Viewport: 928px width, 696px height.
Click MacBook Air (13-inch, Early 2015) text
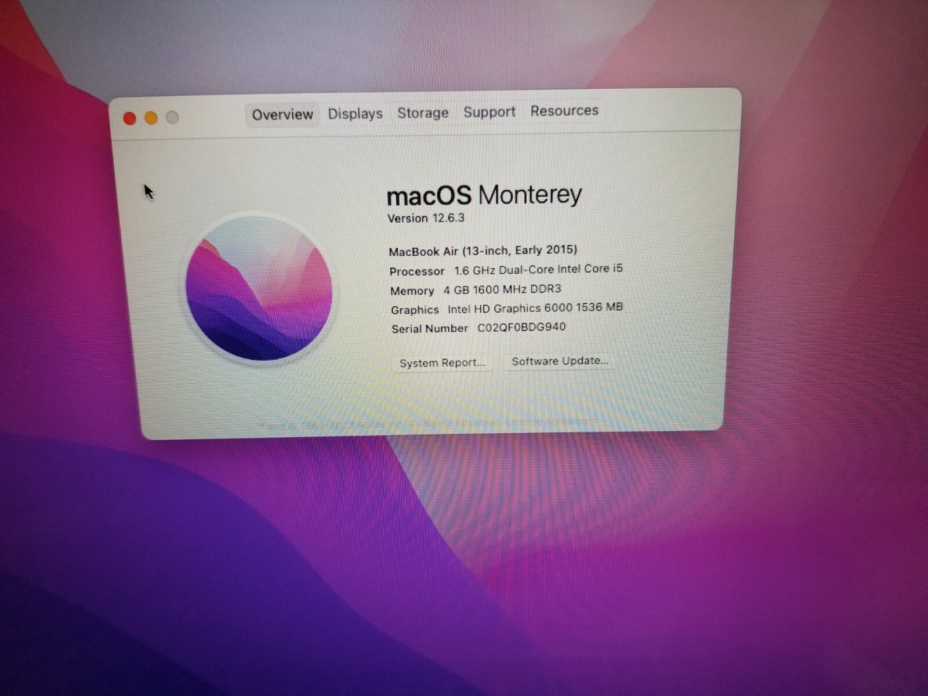[483, 251]
